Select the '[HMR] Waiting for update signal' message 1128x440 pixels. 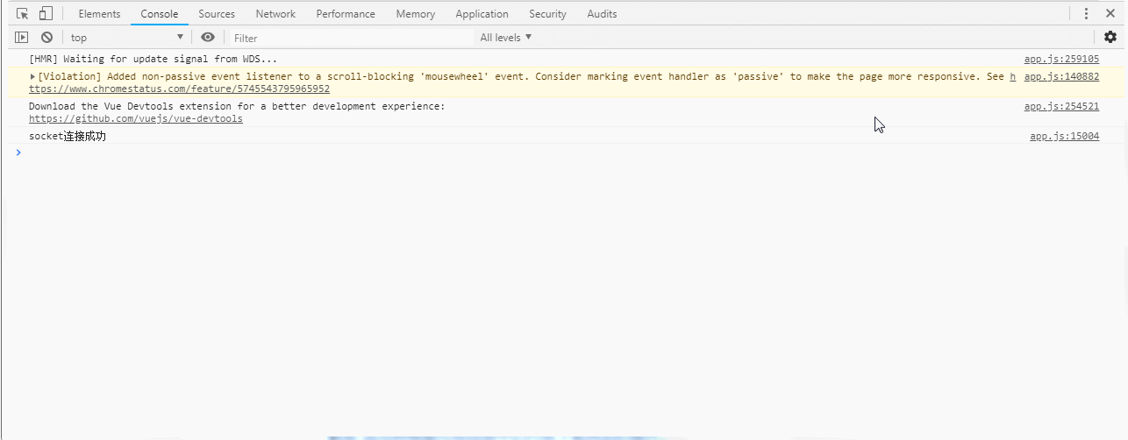[x=153, y=60]
